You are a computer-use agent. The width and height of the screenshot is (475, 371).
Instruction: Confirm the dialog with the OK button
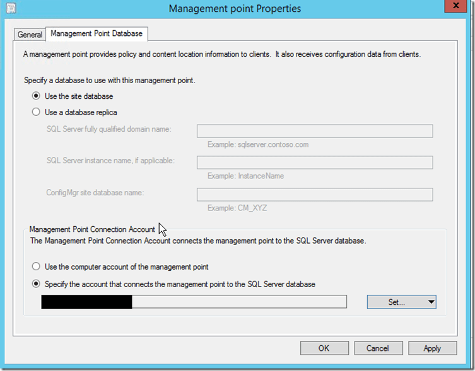tap(324, 348)
